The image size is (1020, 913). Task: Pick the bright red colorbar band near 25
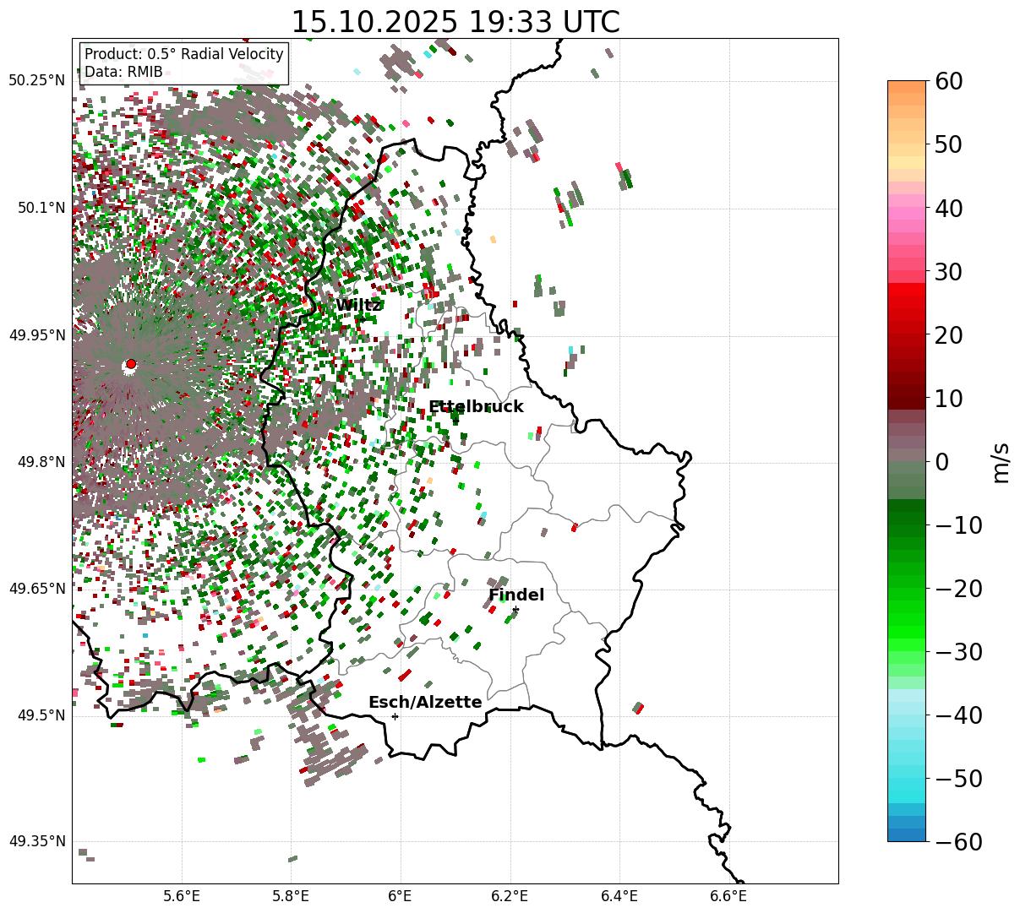tap(907, 302)
